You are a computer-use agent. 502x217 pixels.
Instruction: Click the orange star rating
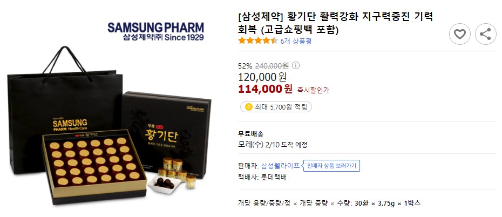coord(258,41)
